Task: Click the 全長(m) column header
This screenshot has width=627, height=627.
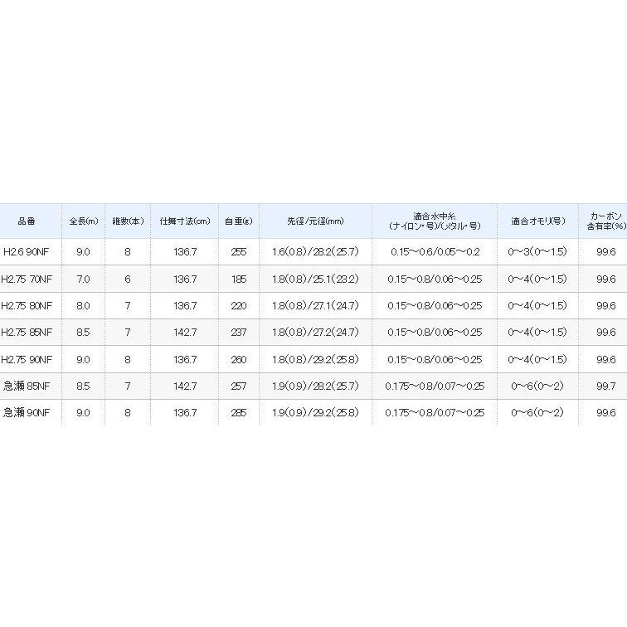Action: tap(84, 221)
